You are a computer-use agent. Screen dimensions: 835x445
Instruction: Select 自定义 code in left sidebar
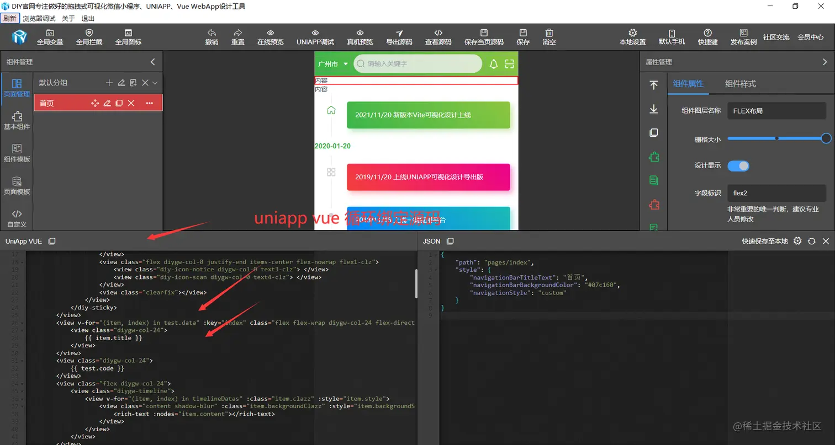[17, 218]
